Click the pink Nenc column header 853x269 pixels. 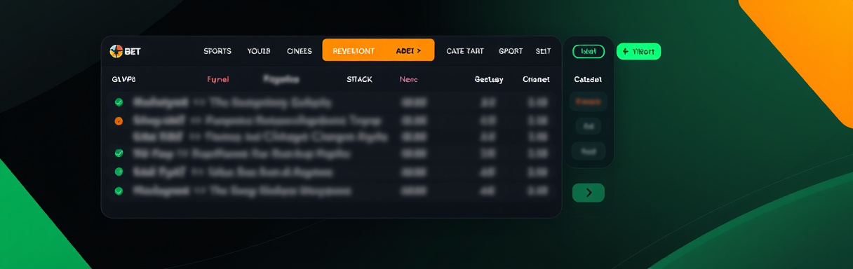point(408,79)
